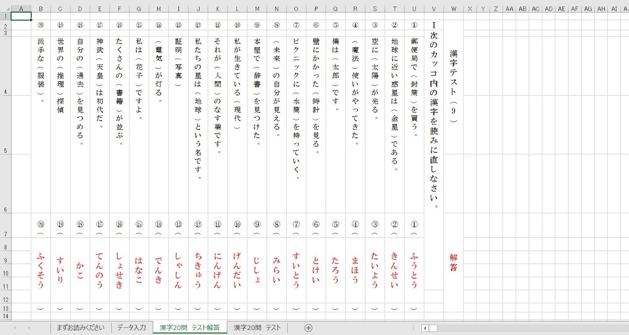Open the 漢字20問 テスト sheet tab
This screenshot has width=629, height=335.
tap(257, 328)
